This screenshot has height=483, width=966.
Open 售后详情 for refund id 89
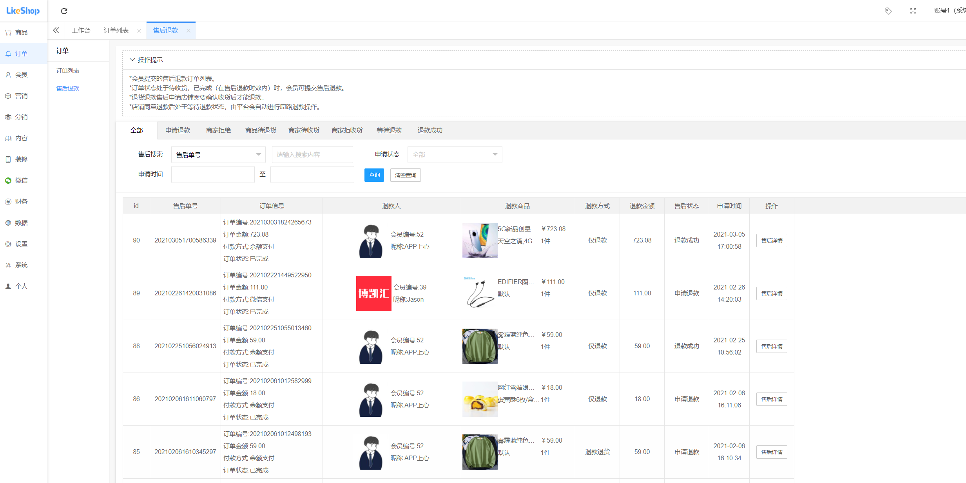(x=771, y=293)
